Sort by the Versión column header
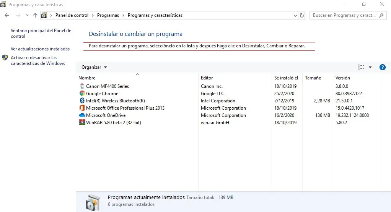 pyautogui.click(x=343, y=78)
